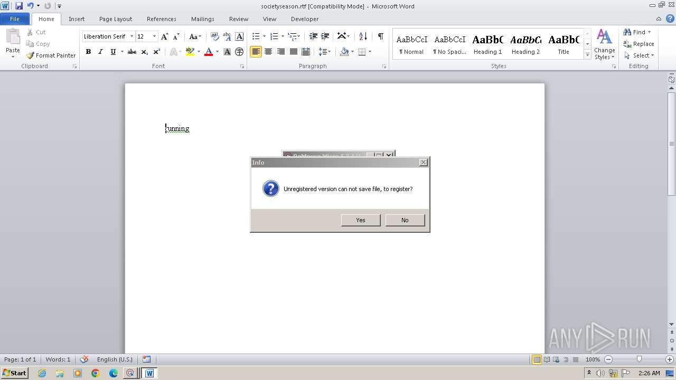Select Justify alignment
Image resolution: width=676 pixels, height=380 pixels.
pyautogui.click(x=294, y=52)
